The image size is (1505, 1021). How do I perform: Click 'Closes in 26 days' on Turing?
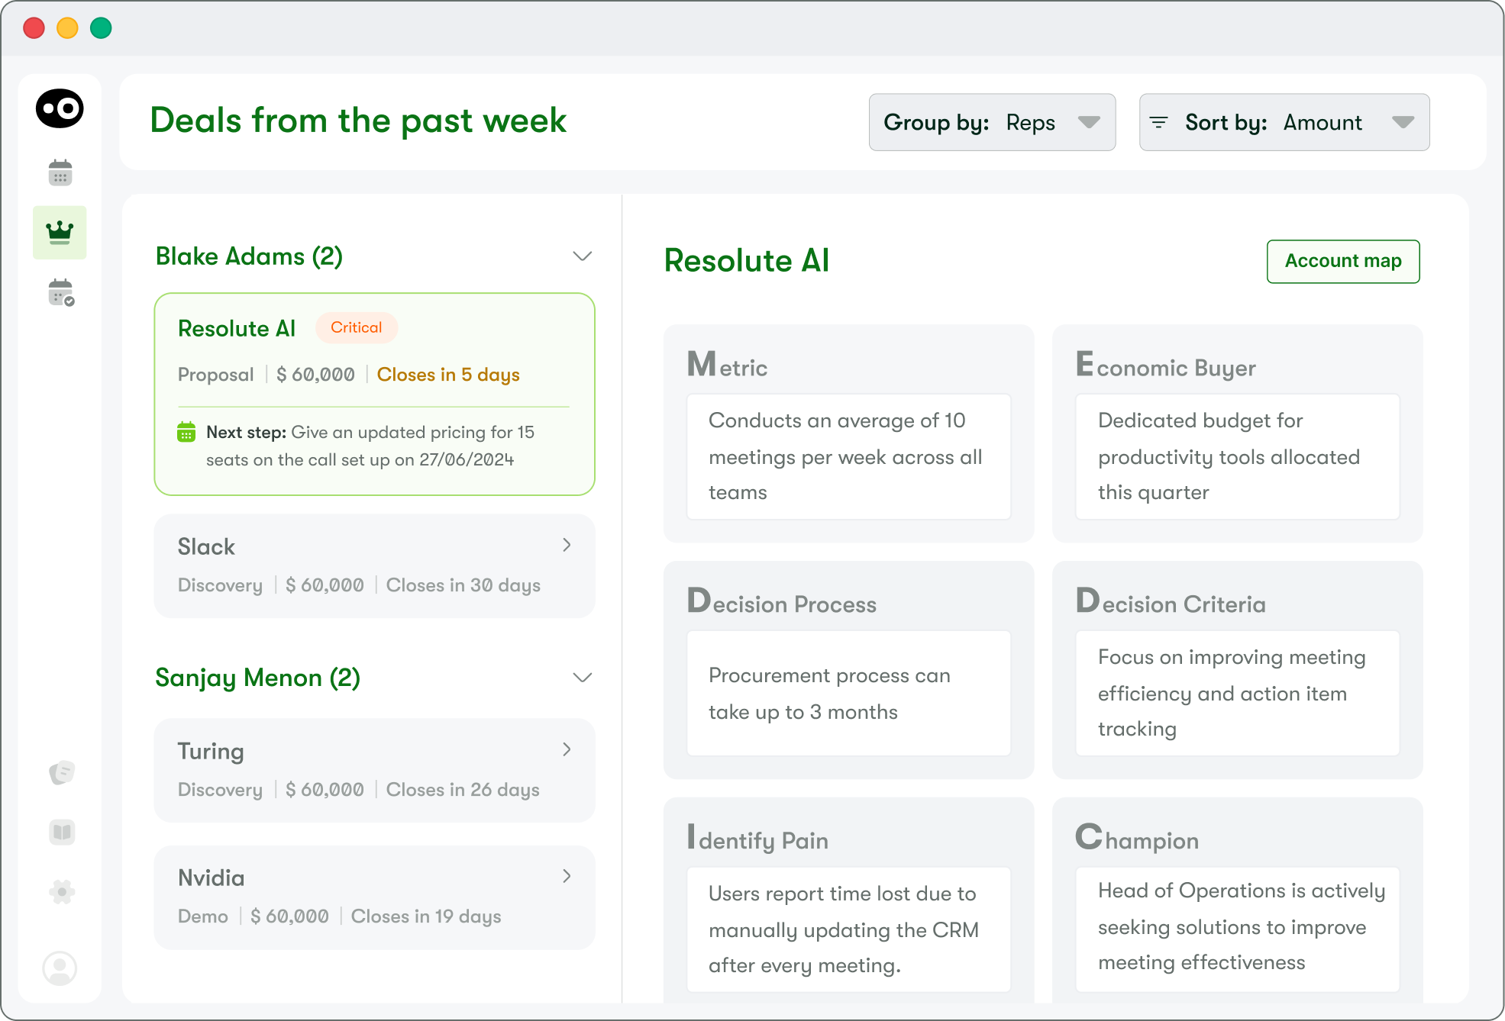pyautogui.click(x=463, y=790)
